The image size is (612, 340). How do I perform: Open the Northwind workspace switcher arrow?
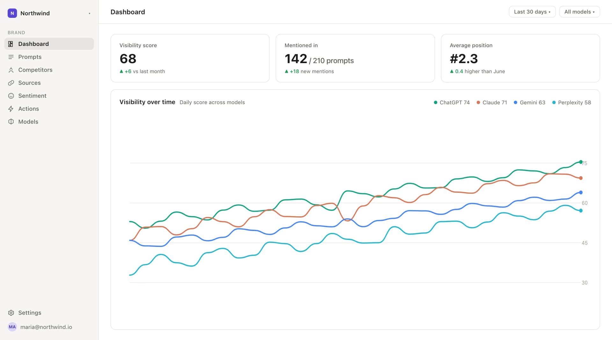[x=90, y=13]
